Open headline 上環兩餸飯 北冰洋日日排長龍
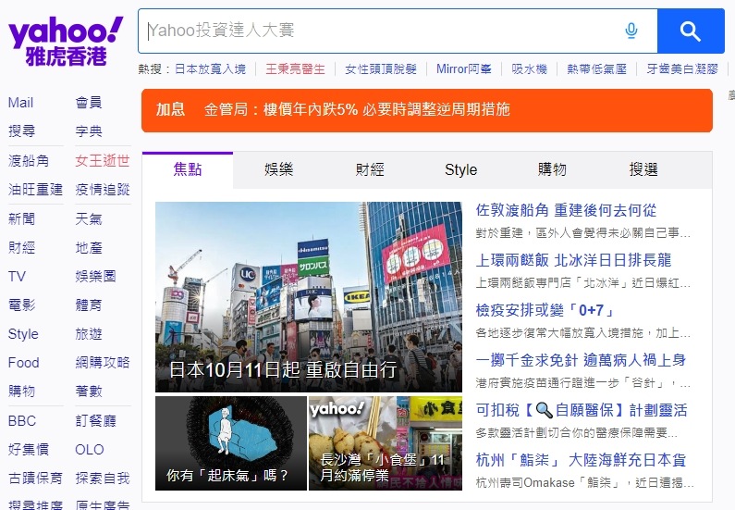The image size is (735, 510). click(573, 260)
